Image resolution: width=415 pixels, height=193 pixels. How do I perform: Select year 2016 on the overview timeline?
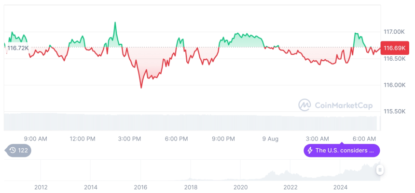(140, 187)
